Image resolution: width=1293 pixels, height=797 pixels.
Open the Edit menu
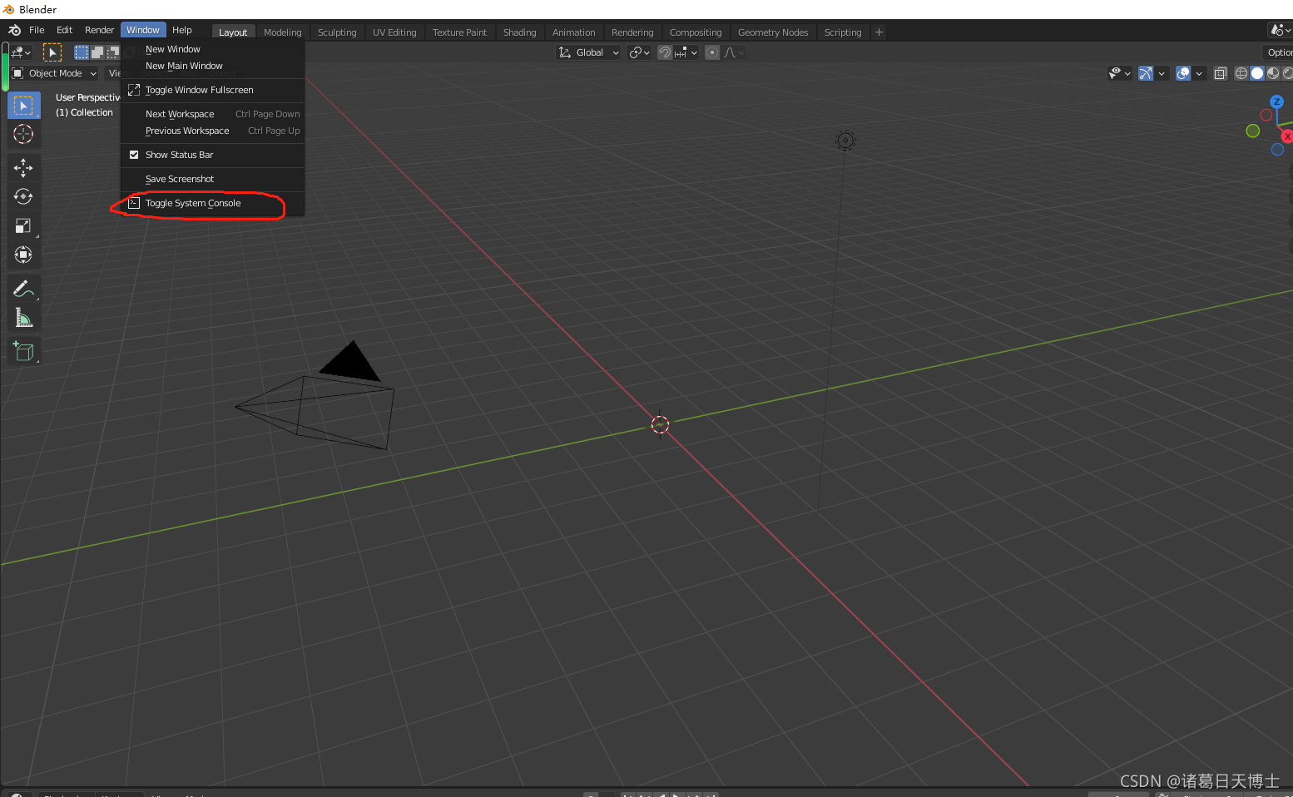tap(65, 30)
